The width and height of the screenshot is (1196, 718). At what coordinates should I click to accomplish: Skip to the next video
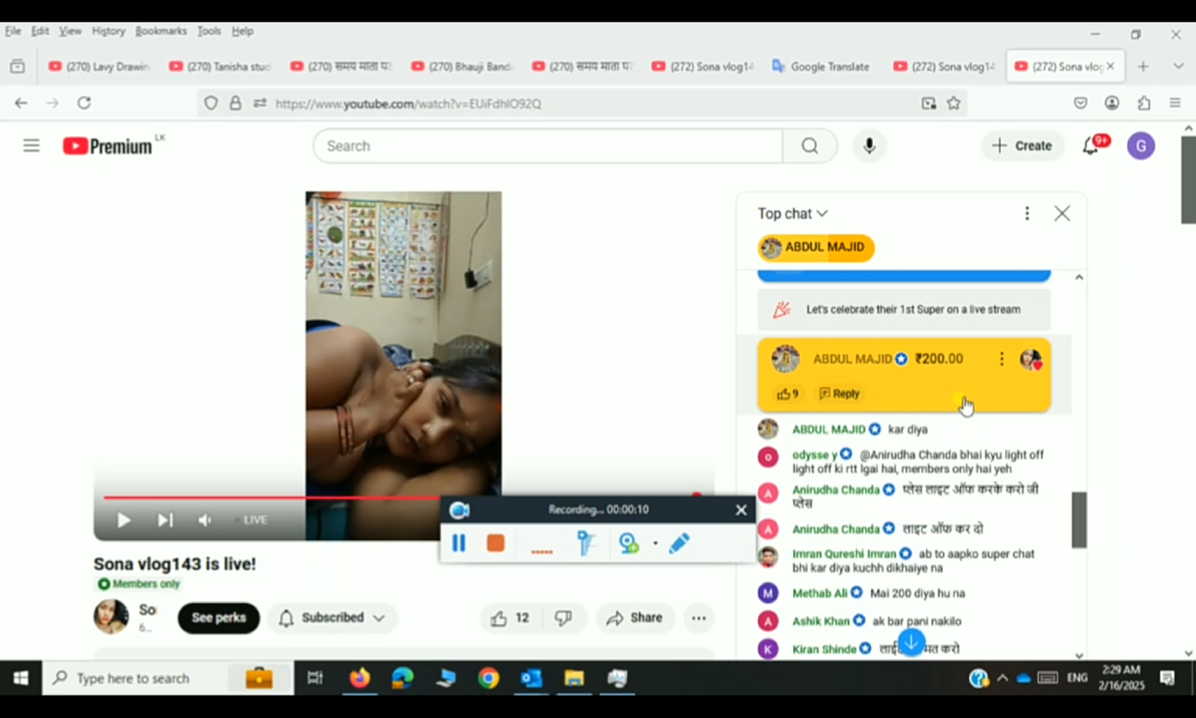point(165,520)
